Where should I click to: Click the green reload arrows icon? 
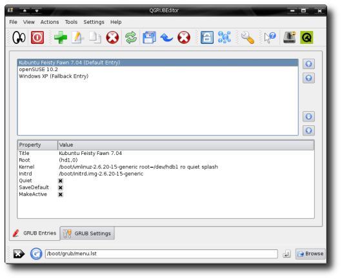[131, 37]
